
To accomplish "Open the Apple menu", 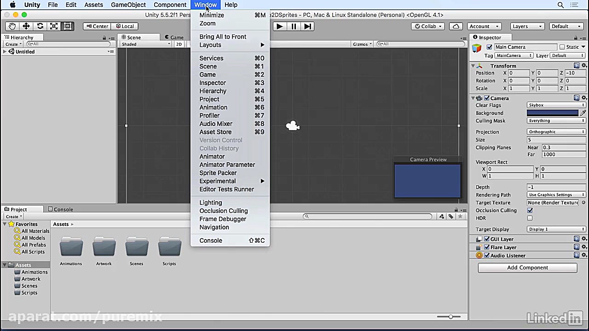I will (13, 5).
